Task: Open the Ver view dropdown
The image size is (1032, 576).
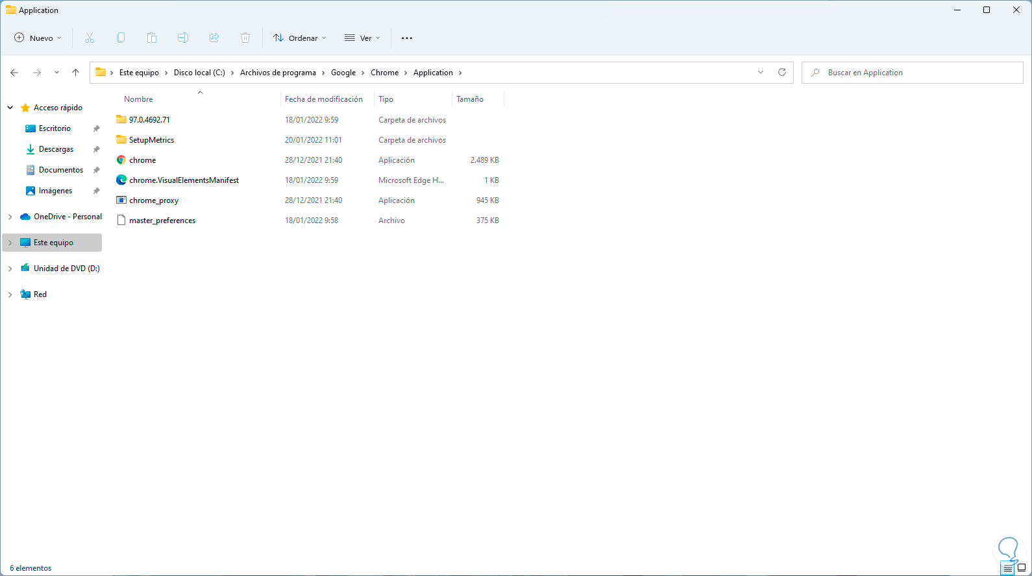Action: pos(362,38)
